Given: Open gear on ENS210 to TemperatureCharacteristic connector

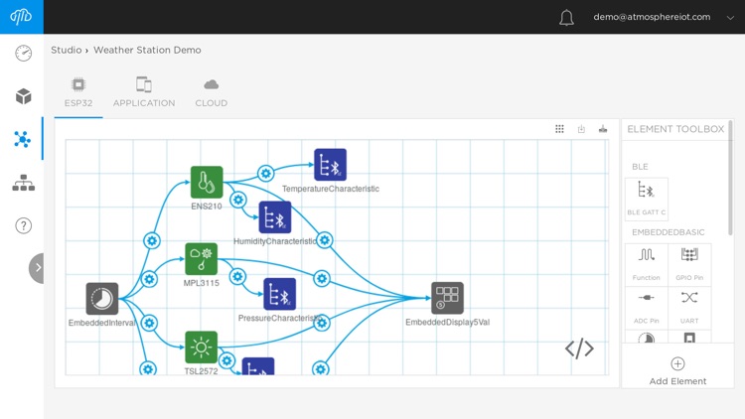Looking at the screenshot, I should pyautogui.click(x=266, y=174).
